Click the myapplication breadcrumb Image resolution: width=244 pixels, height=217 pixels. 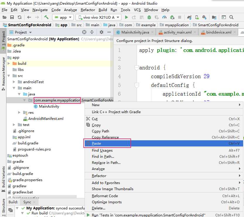174,25
